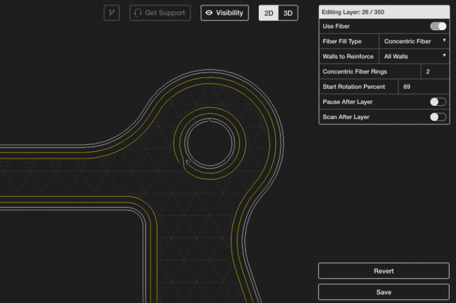
Task: Open the Walls to Reinforce dropdown
Action: pos(414,56)
